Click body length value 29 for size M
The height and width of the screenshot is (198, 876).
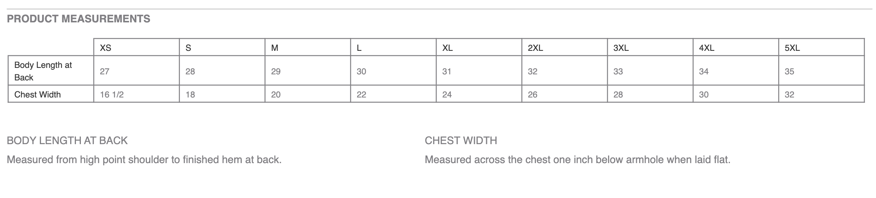(x=276, y=71)
